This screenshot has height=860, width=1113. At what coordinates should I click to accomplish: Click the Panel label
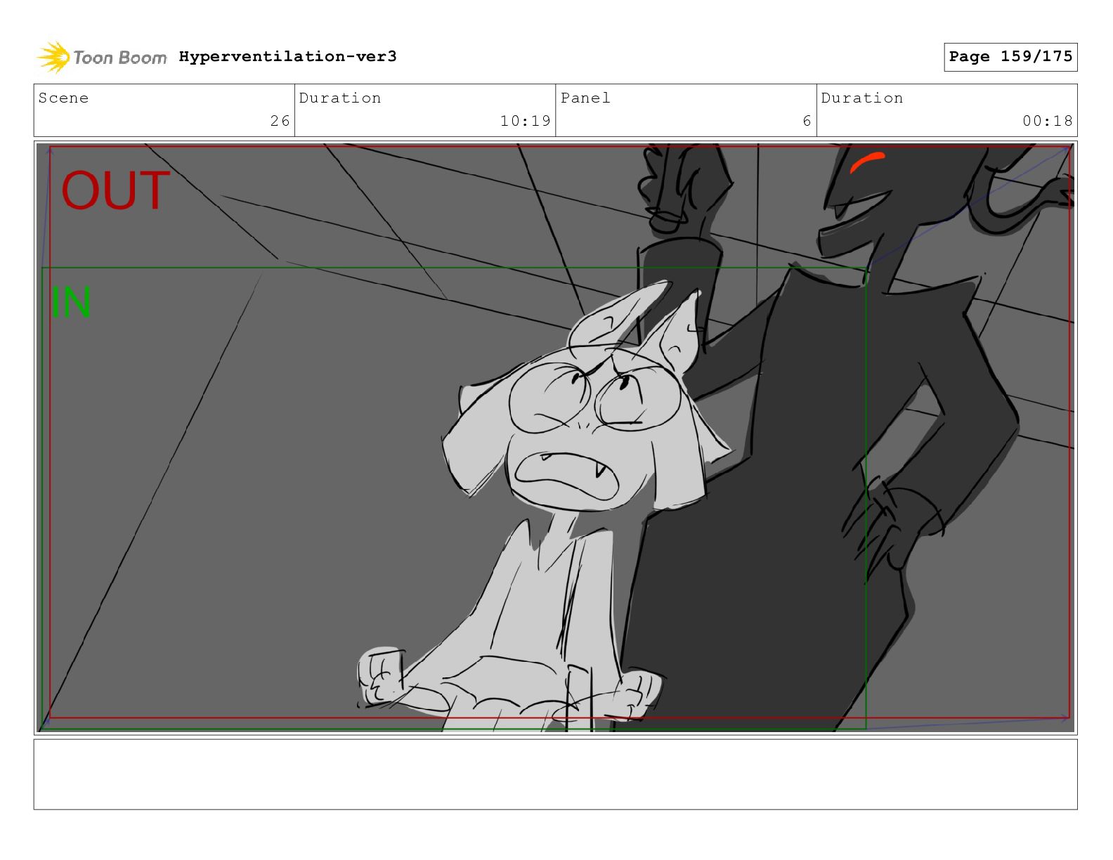point(585,98)
